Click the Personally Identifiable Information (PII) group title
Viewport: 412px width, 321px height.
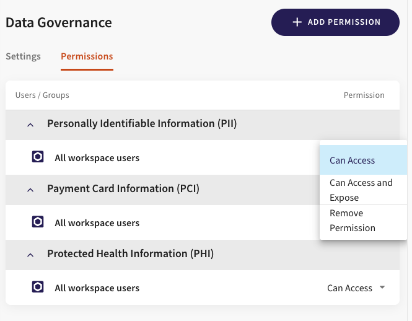pyautogui.click(x=142, y=123)
